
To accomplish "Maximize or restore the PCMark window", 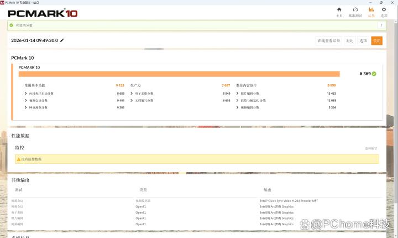I will tap(381, 3).
